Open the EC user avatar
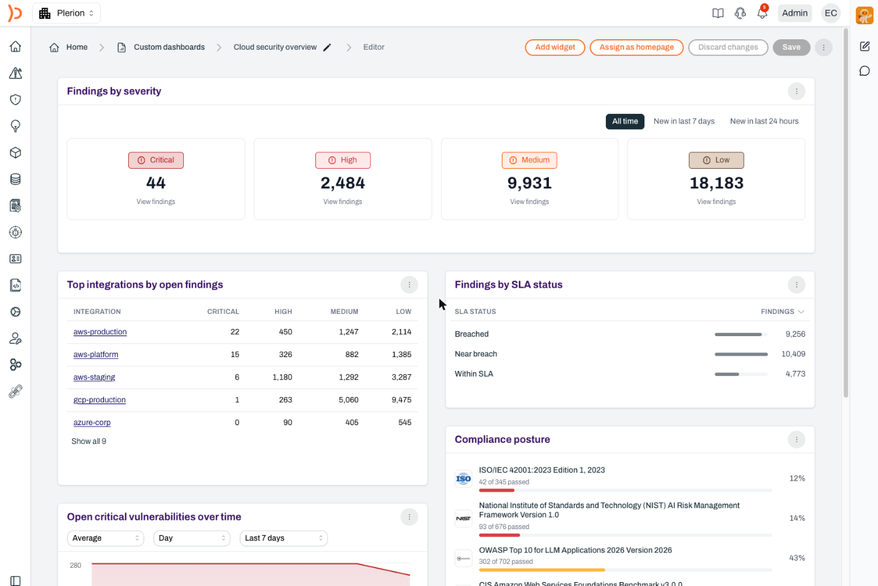 831,13
